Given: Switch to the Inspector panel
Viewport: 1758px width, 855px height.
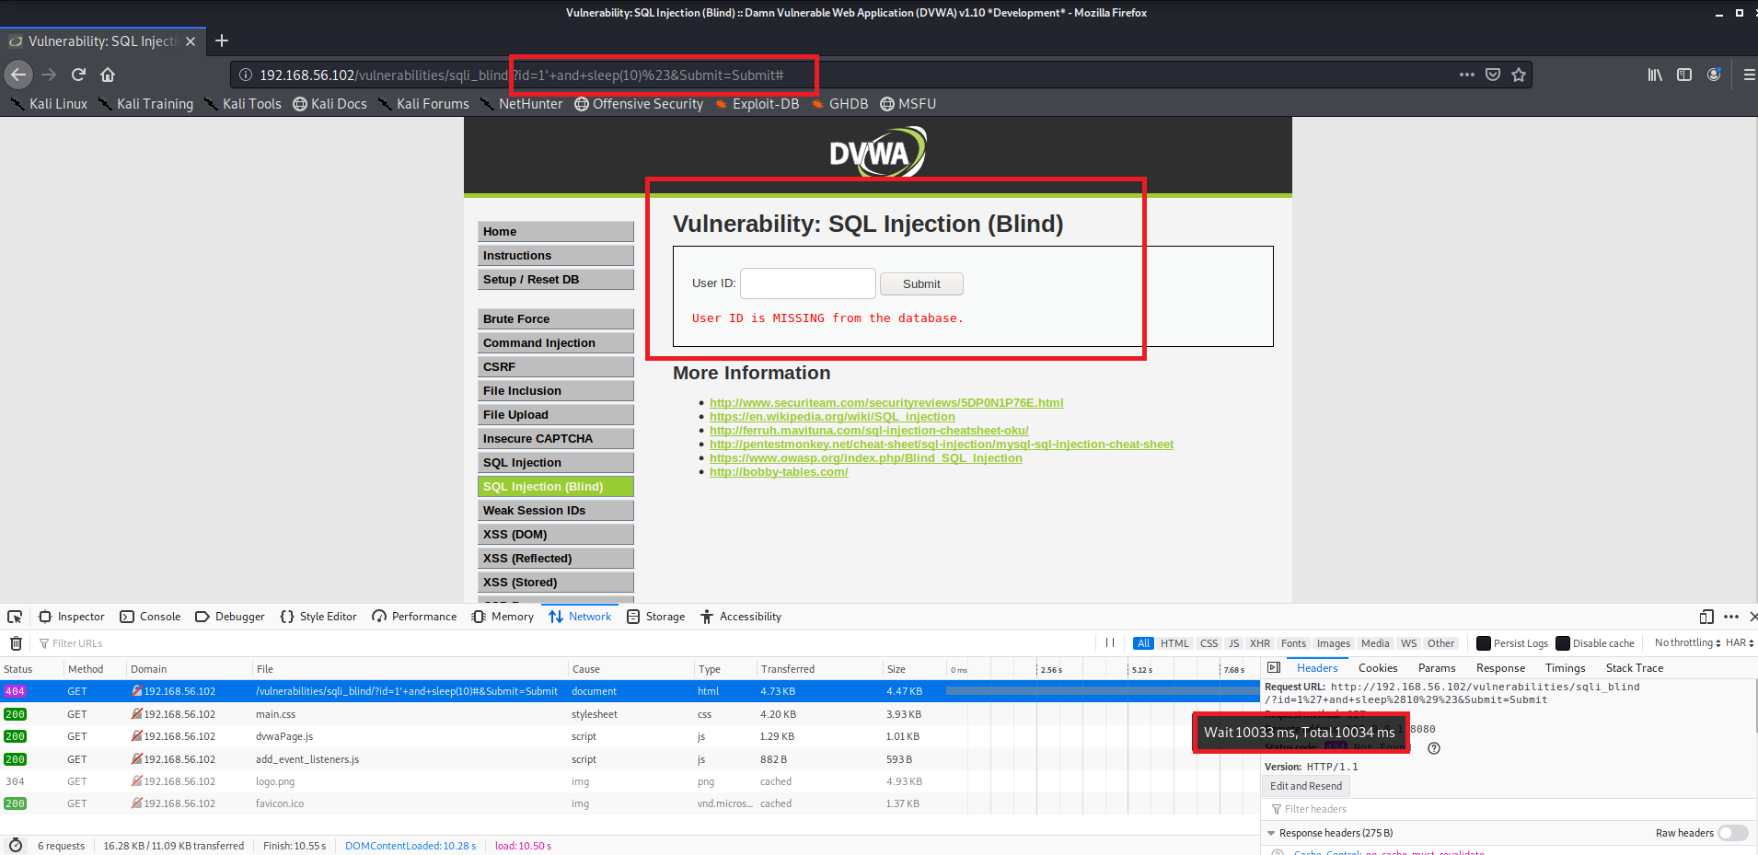Looking at the screenshot, I should point(72,617).
